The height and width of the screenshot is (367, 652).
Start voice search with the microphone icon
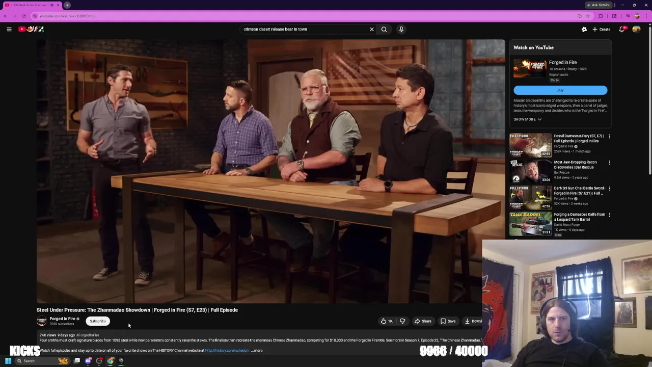[401, 29]
